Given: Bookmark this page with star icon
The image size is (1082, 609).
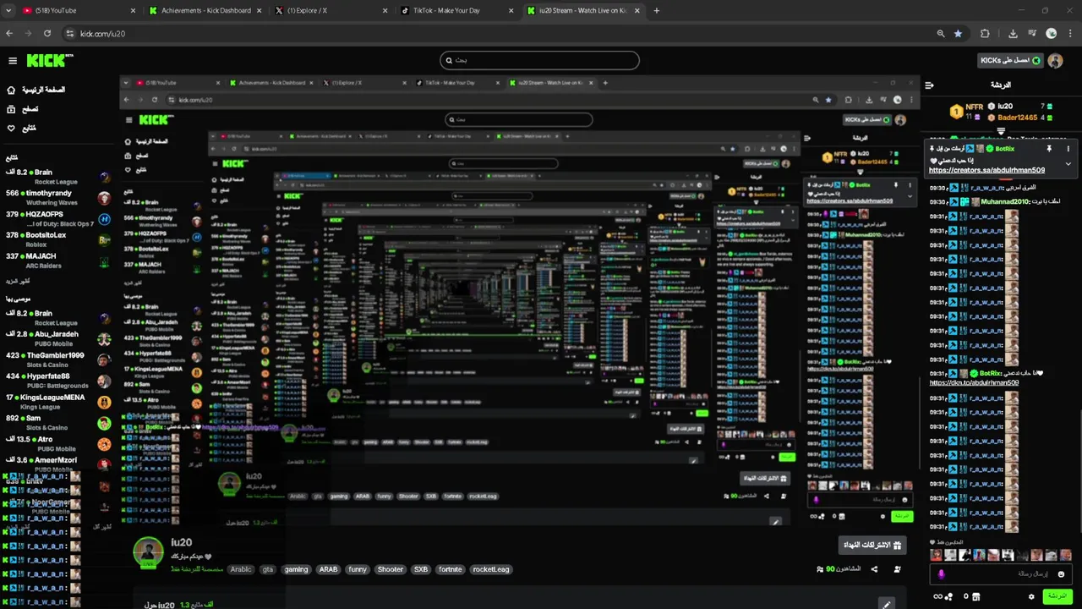Looking at the screenshot, I should tap(958, 34).
